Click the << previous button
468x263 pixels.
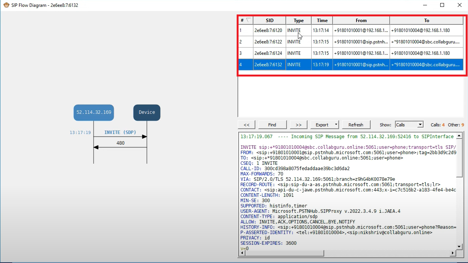pyautogui.click(x=247, y=124)
